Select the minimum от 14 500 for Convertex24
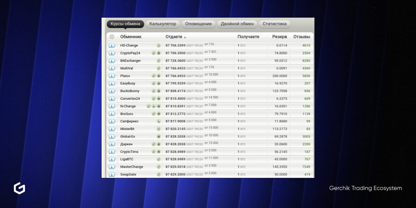The image size is (416, 208). pyautogui.click(x=211, y=97)
